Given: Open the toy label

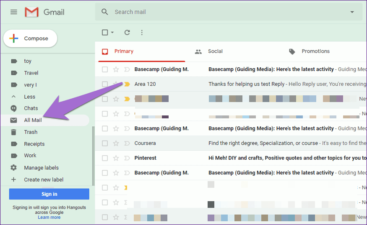Looking at the screenshot, I should (28, 61).
